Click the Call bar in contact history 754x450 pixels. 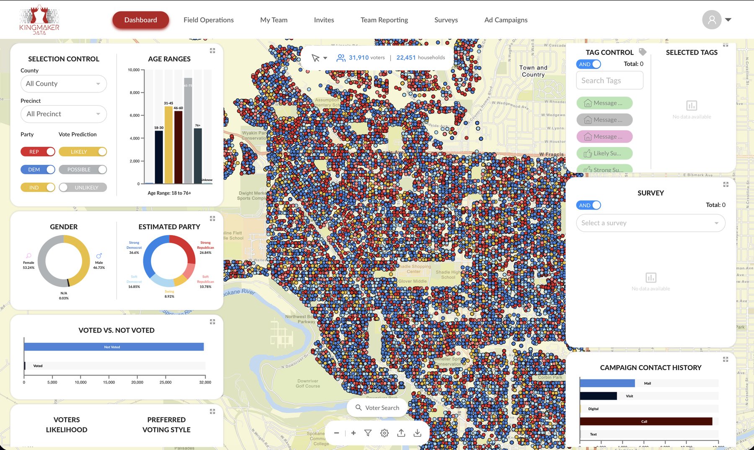(646, 421)
